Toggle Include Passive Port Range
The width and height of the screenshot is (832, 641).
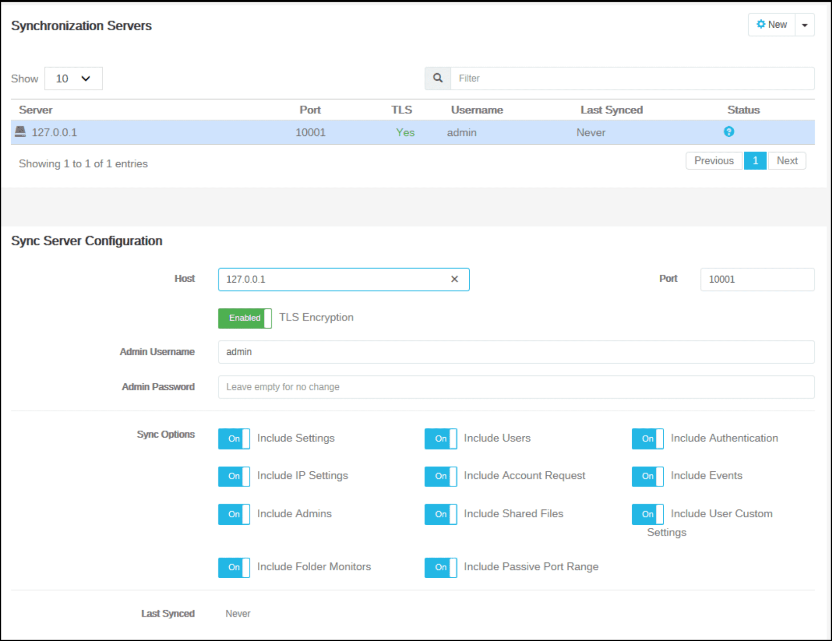(440, 568)
